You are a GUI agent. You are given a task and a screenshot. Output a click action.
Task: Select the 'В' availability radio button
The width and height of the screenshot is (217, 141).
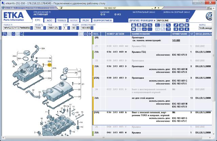pyautogui.click(x=101, y=14)
